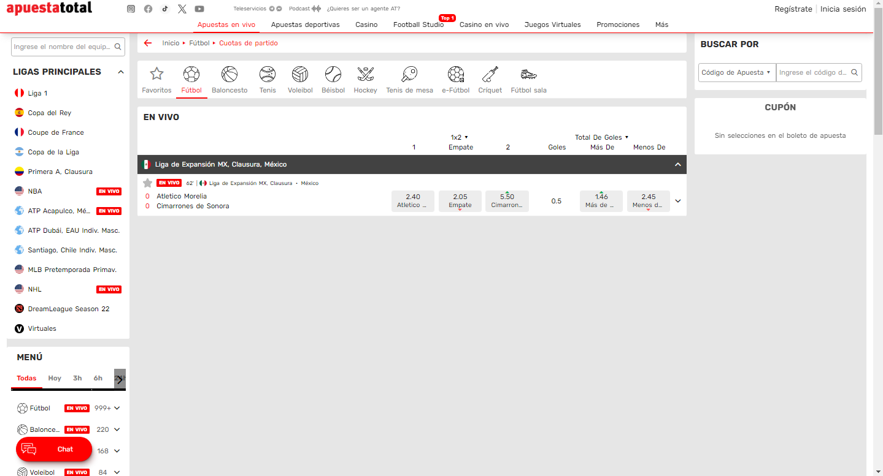Click the Regístrate link

pos(793,9)
